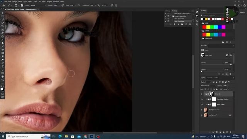Open the layer Kind filter dropdown
The image size is (247, 139).
[x=206, y=82]
